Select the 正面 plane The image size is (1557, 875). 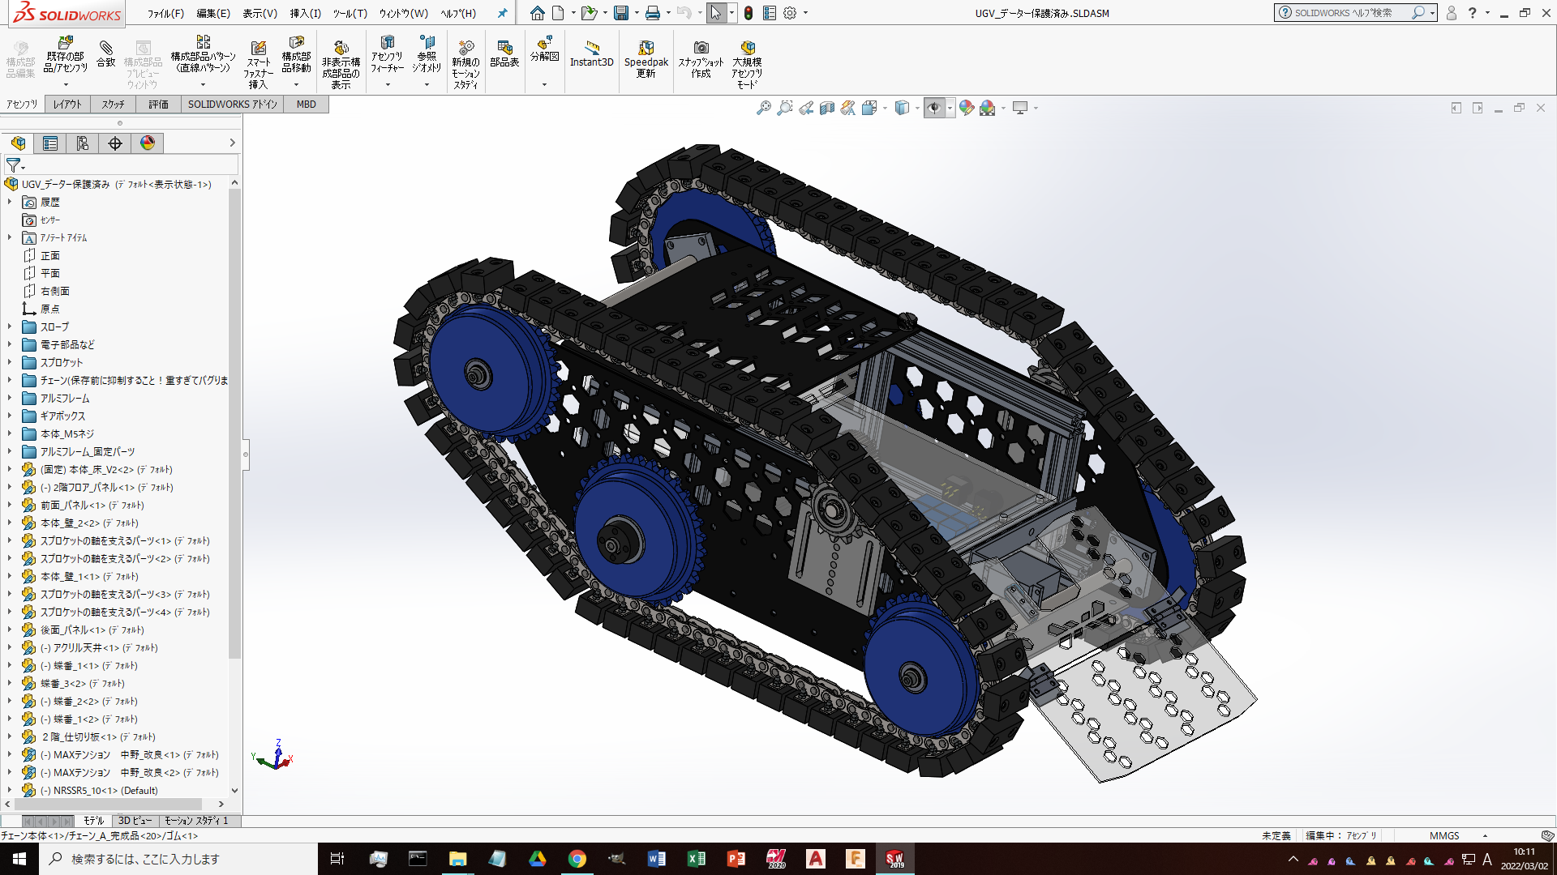click(50, 255)
